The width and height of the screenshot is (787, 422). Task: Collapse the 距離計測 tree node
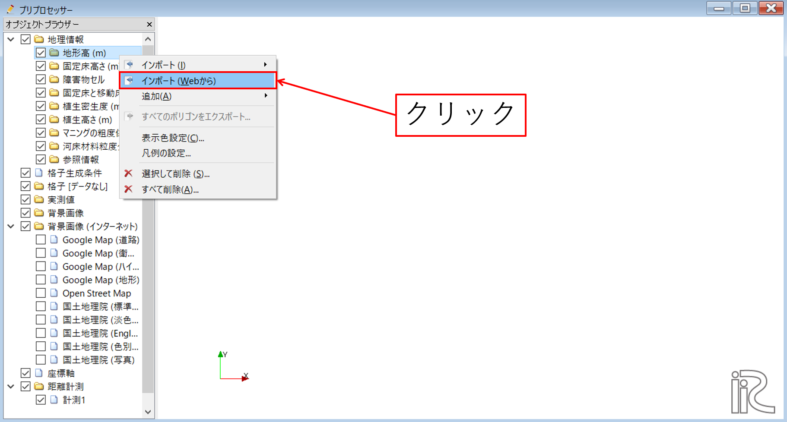(x=11, y=387)
